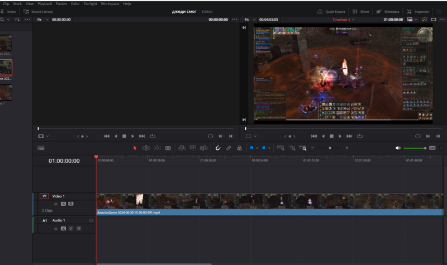Click Mark Out in the source viewer
The width and height of the screenshot is (447, 265).
(x=231, y=136)
